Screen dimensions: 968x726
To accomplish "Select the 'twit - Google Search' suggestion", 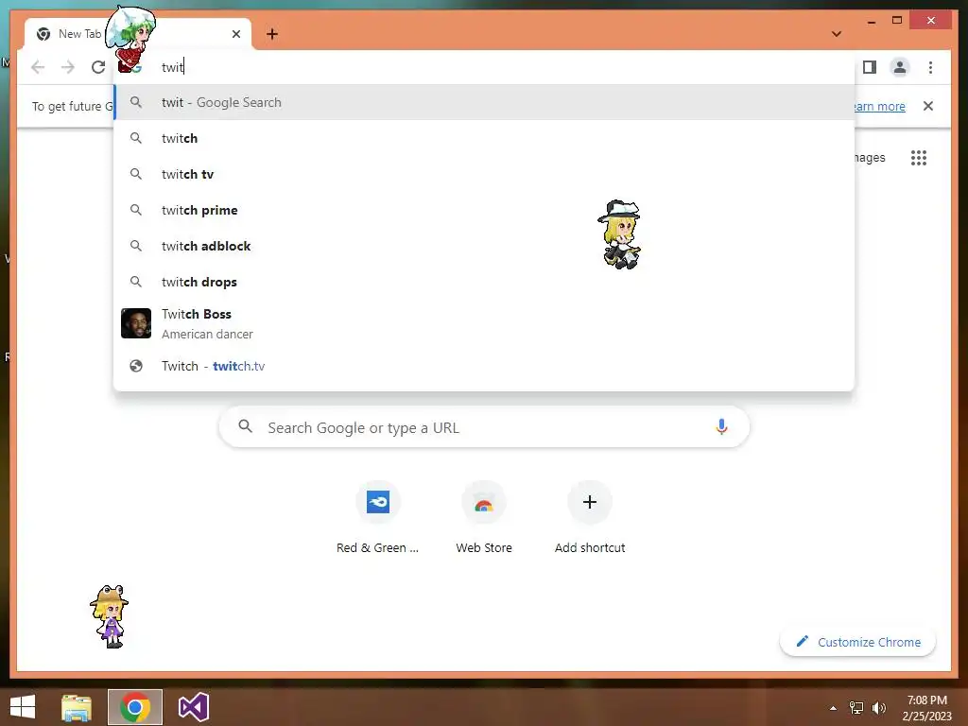I will tap(484, 102).
